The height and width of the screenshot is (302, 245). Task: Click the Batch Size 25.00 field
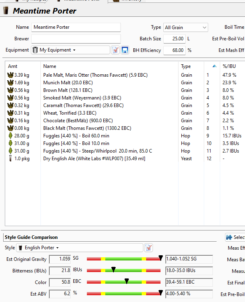pyautogui.click(x=175, y=39)
